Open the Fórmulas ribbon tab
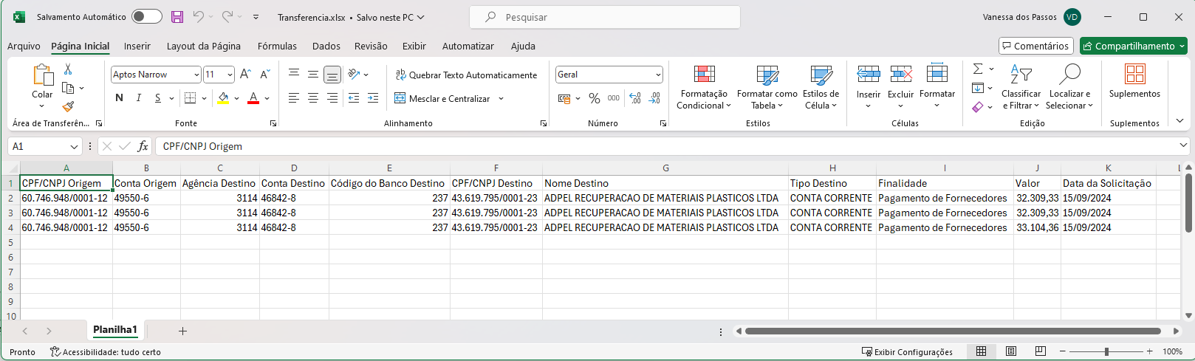This screenshot has height=361, width=1195. [277, 46]
